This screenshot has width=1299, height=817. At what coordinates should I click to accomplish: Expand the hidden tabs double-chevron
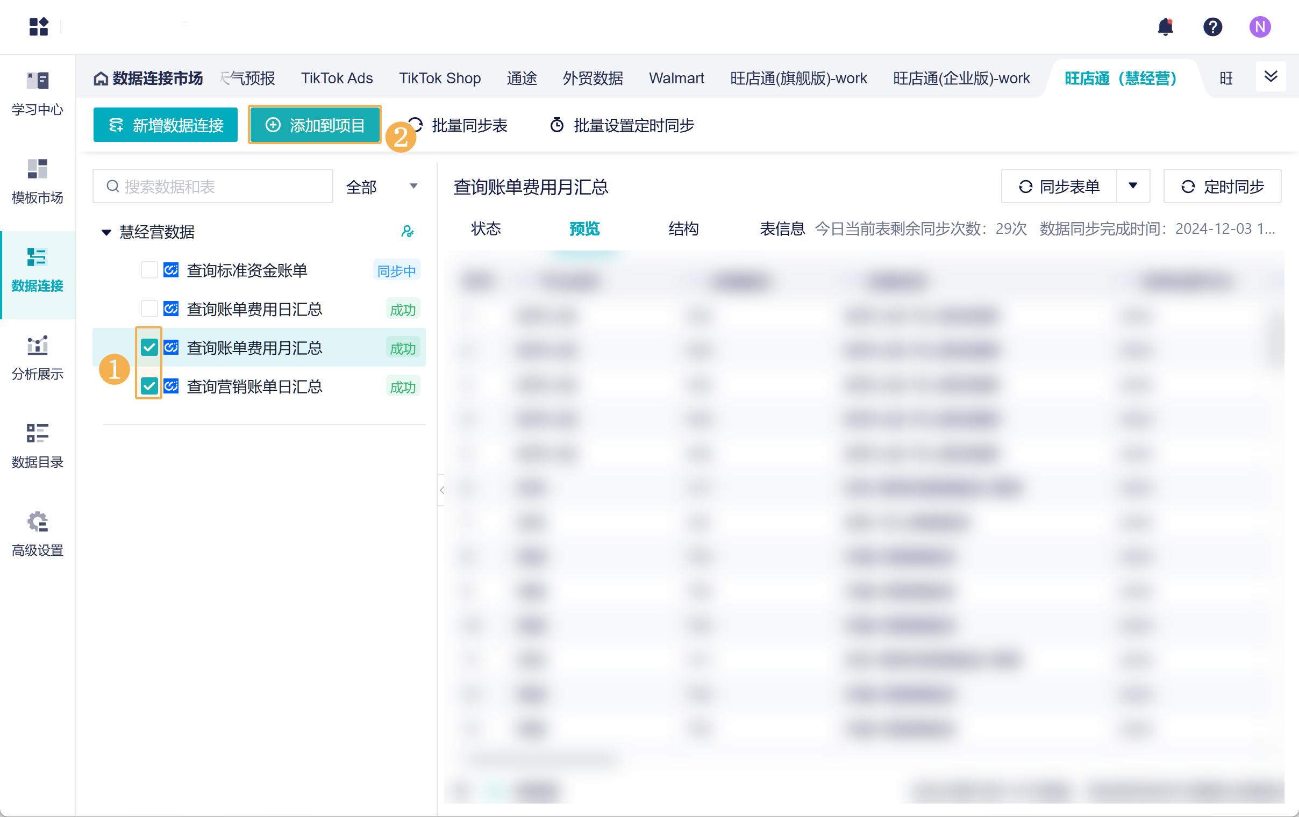coord(1271,76)
